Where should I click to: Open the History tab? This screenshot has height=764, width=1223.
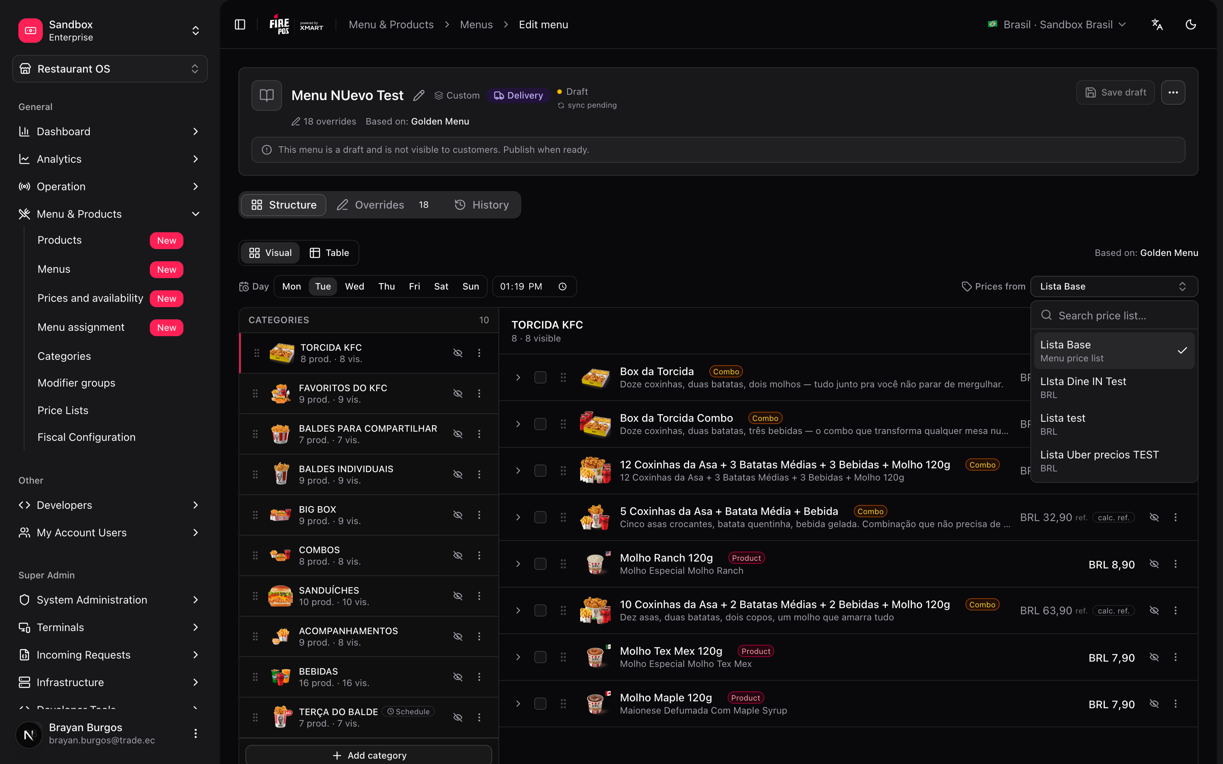coord(482,205)
